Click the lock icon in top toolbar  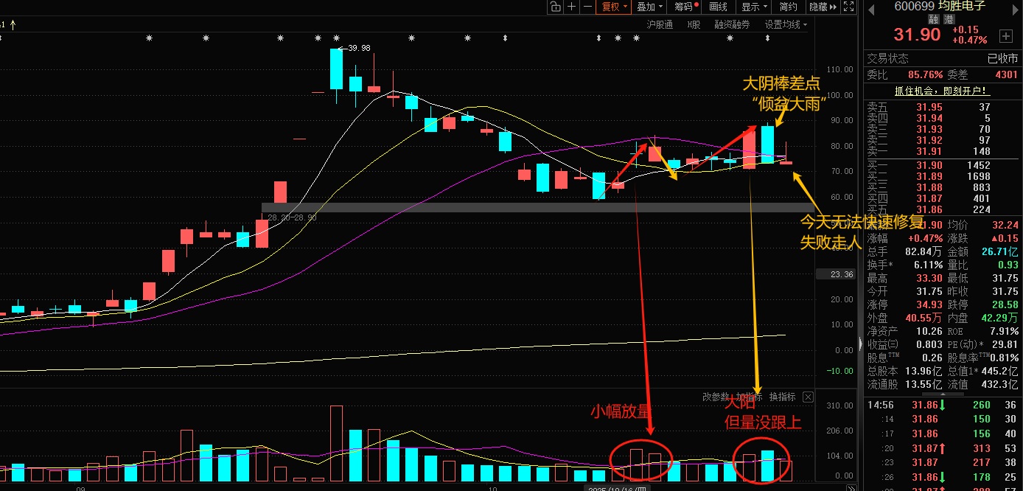554,7
